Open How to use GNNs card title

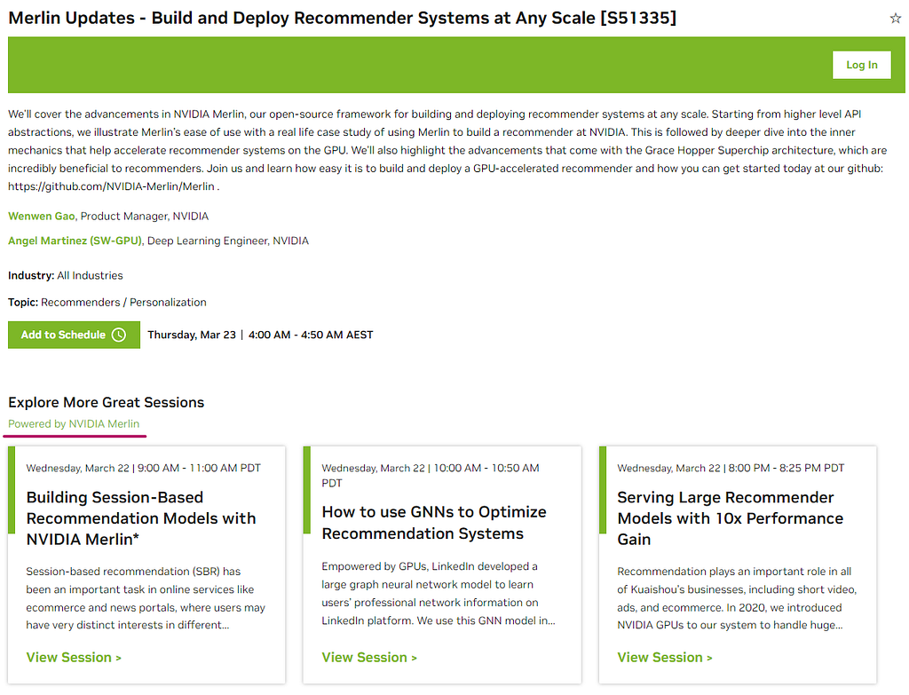point(434,523)
